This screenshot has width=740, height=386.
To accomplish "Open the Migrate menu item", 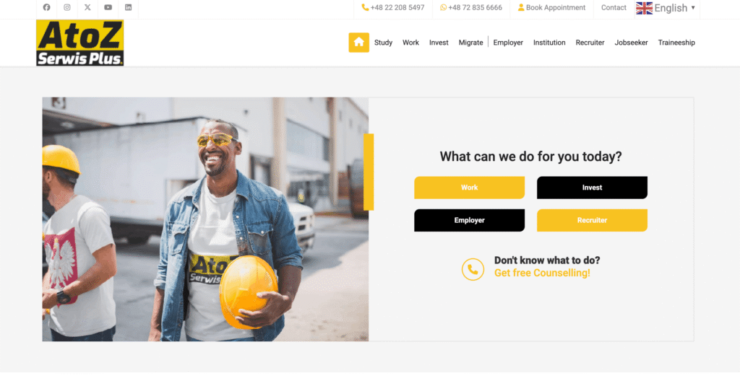I will 470,43.
